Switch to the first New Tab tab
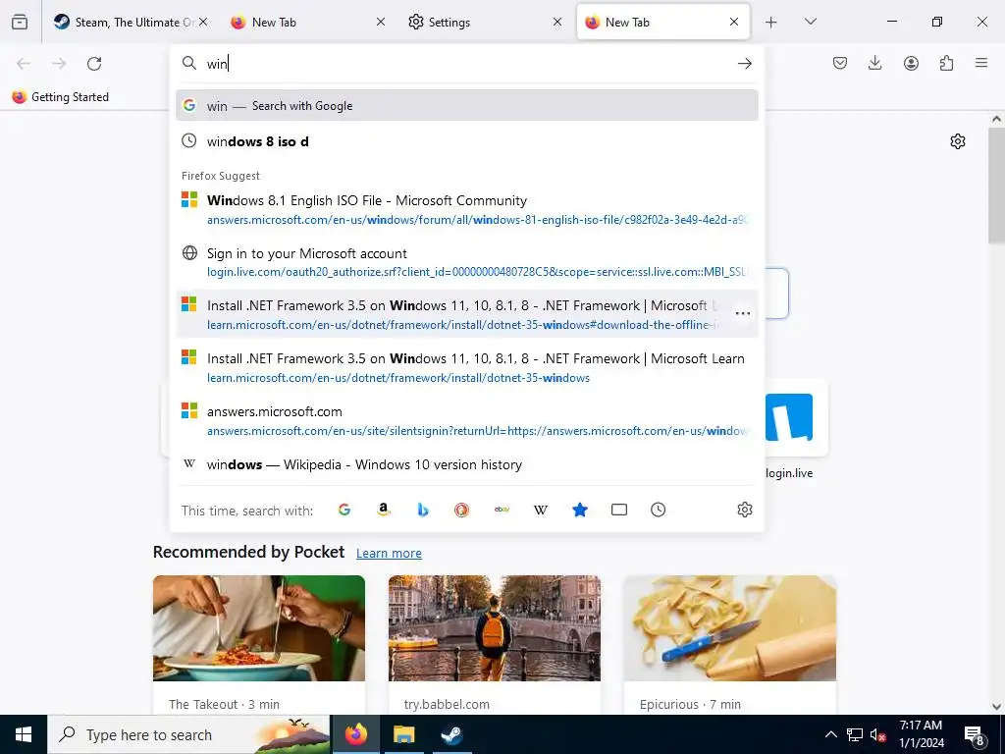Screen dimensions: 1005x754 point(307,23)
